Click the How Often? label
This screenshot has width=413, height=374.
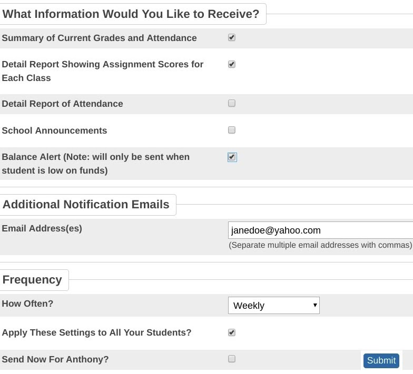coord(27,304)
